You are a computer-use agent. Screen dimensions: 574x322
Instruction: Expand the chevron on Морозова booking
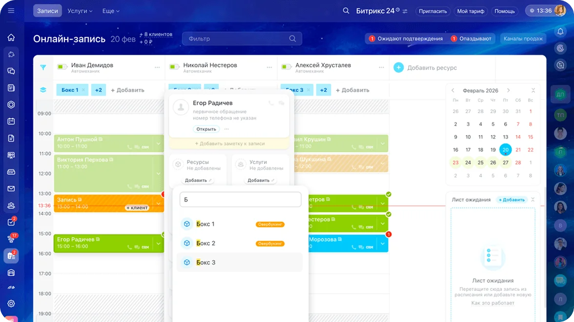tap(383, 243)
